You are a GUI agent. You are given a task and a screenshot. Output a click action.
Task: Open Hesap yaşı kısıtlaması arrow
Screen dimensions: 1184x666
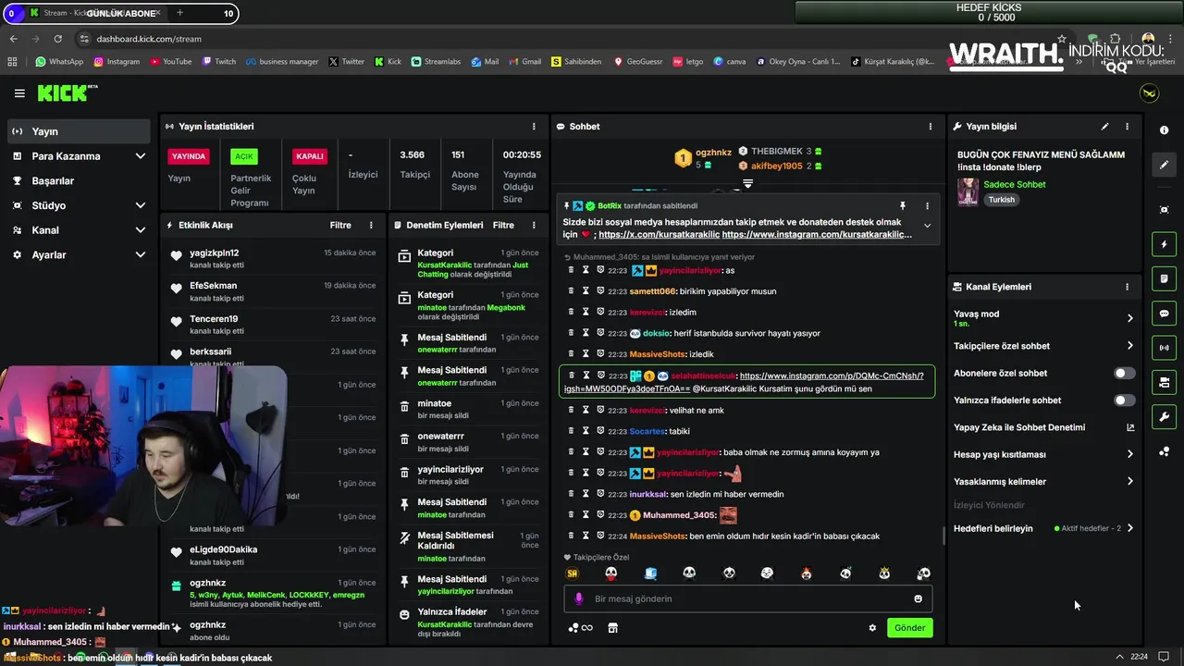(x=1129, y=454)
